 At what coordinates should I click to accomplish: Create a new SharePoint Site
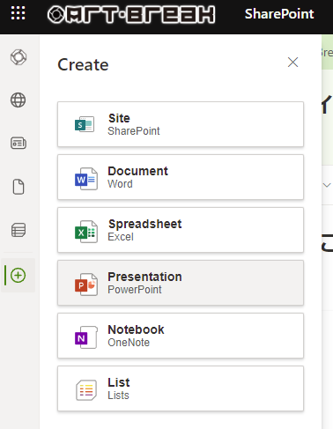[x=181, y=124]
